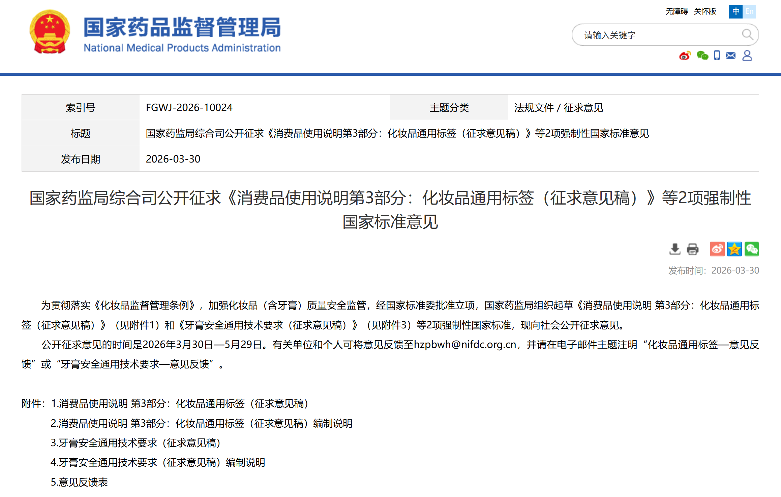
Task: Switch to 关怀版 care version
Action: coord(705,11)
